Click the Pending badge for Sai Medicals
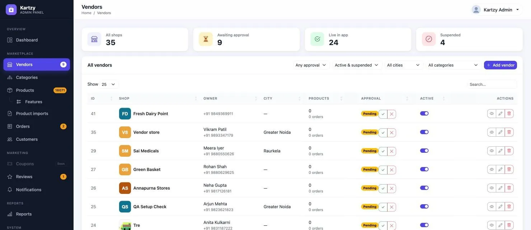This screenshot has width=531, height=230. click(370, 151)
